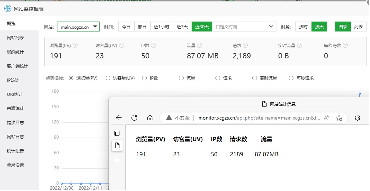The height and width of the screenshot is (191, 370).
Task: Open 蜘蛛统计 in sidebar
Action: (19, 52)
